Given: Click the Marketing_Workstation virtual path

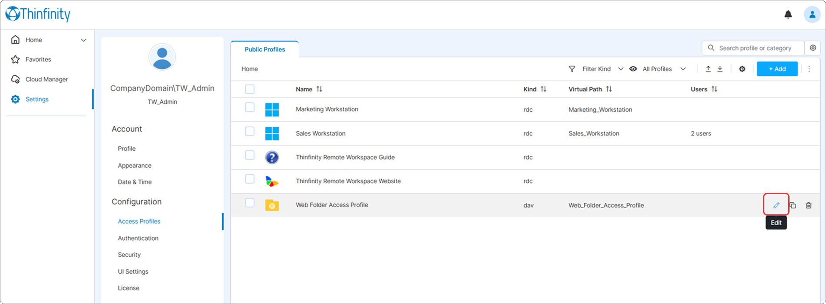Looking at the screenshot, I should pos(600,110).
